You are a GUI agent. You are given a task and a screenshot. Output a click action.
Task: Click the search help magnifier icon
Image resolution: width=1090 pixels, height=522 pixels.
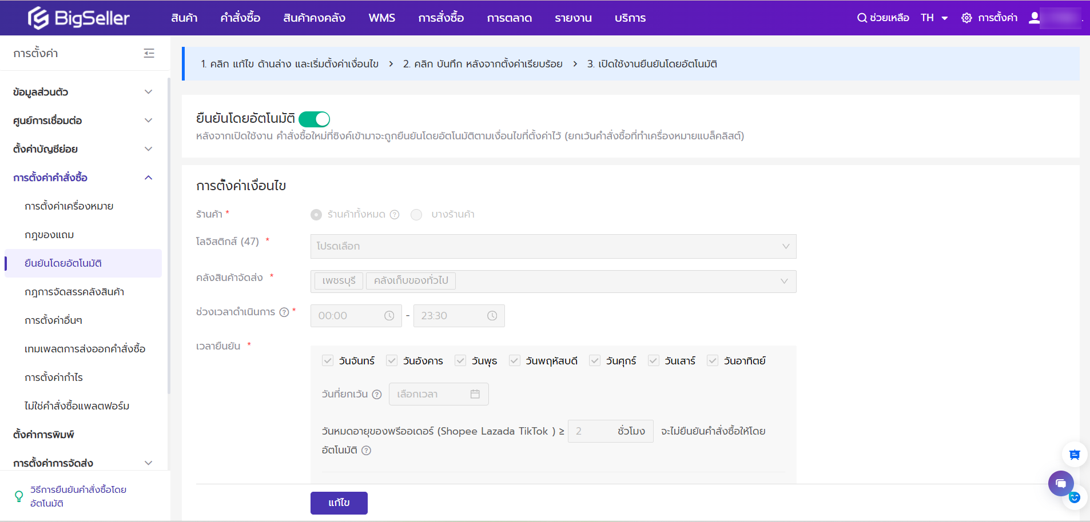(x=861, y=18)
